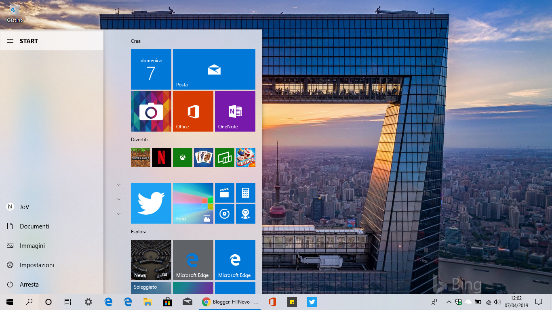The height and width of the screenshot is (310, 552).
Task: Open the Action Center notification icon
Action: [538, 302]
